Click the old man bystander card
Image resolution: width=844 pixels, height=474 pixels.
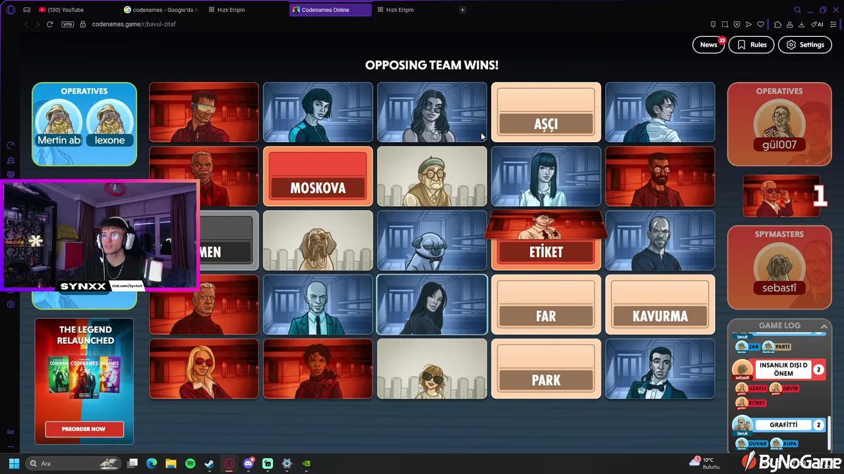[x=432, y=176]
